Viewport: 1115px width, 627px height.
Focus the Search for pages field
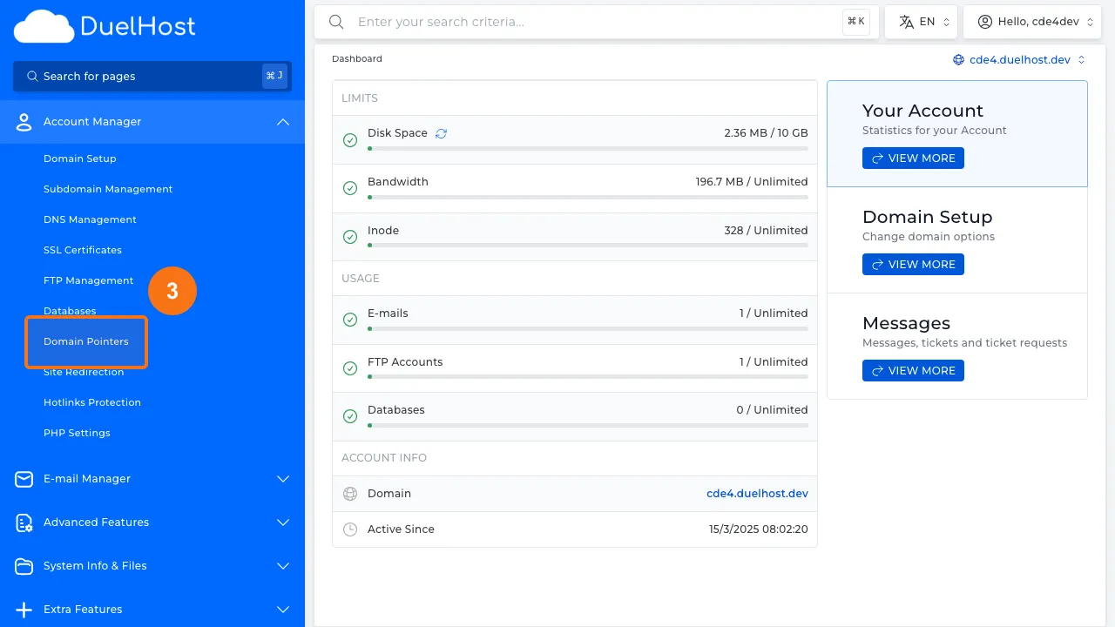coord(144,77)
